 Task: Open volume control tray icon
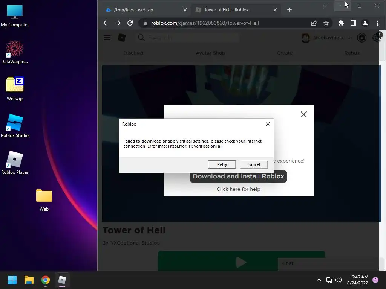[x=339, y=280]
